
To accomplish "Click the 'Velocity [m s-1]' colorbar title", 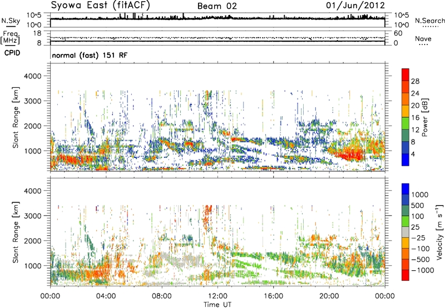I will point(439,232).
